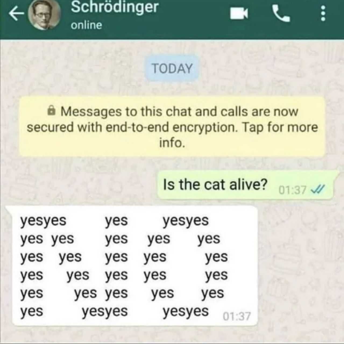Tap the "end-to-end encryption" phrase
The height and width of the screenshot is (344, 344).
pyautogui.click(x=171, y=127)
